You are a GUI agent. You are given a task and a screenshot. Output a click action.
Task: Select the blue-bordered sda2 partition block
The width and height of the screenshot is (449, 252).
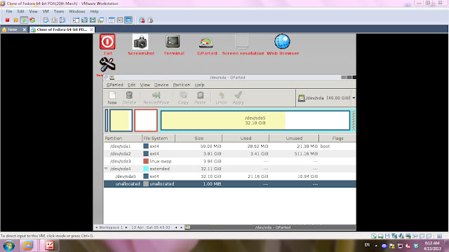click(x=121, y=120)
